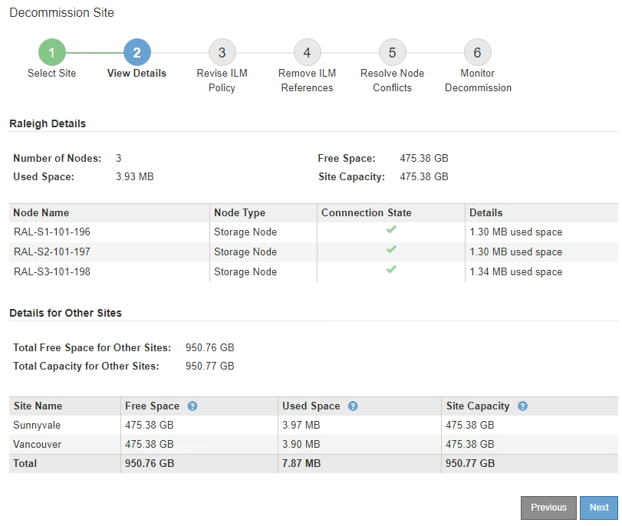
Task: Click the Node Name column header
Action: [41, 212]
